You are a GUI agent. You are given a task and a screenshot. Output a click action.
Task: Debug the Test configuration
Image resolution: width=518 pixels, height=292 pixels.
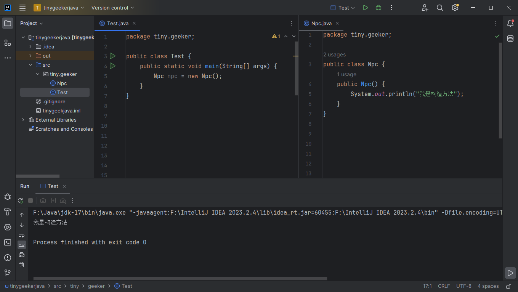coord(378,8)
